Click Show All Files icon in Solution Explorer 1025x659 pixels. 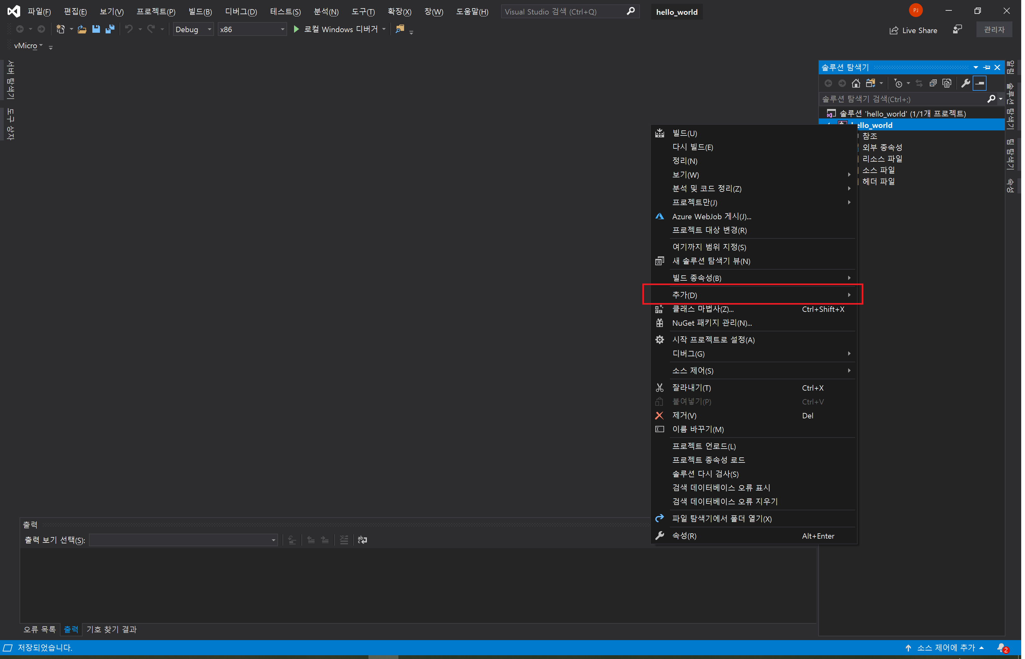coord(947,83)
